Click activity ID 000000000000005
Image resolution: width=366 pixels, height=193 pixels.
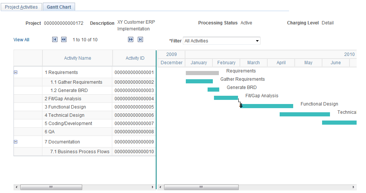[x=134, y=107]
